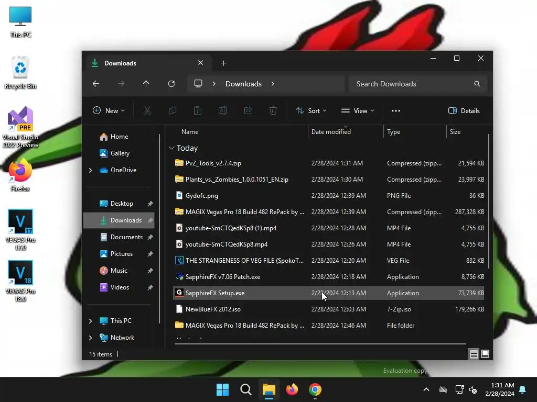The image size is (537, 402).
Task: Click the monitor icon in address bar
Action: pos(198,84)
